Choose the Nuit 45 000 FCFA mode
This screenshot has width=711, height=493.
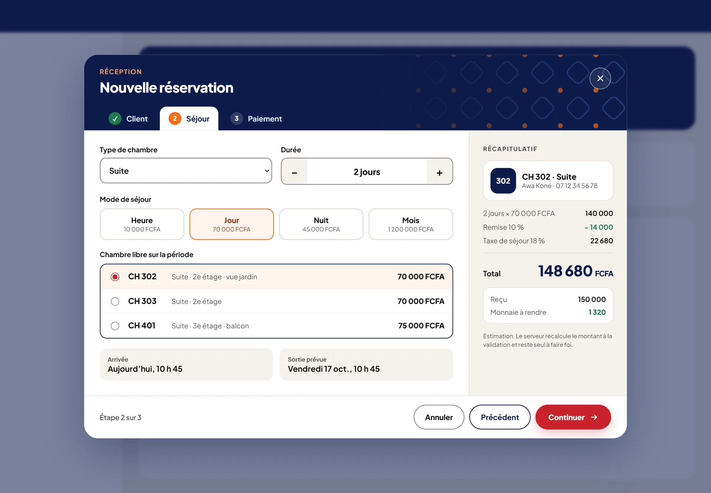pos(321,224)
